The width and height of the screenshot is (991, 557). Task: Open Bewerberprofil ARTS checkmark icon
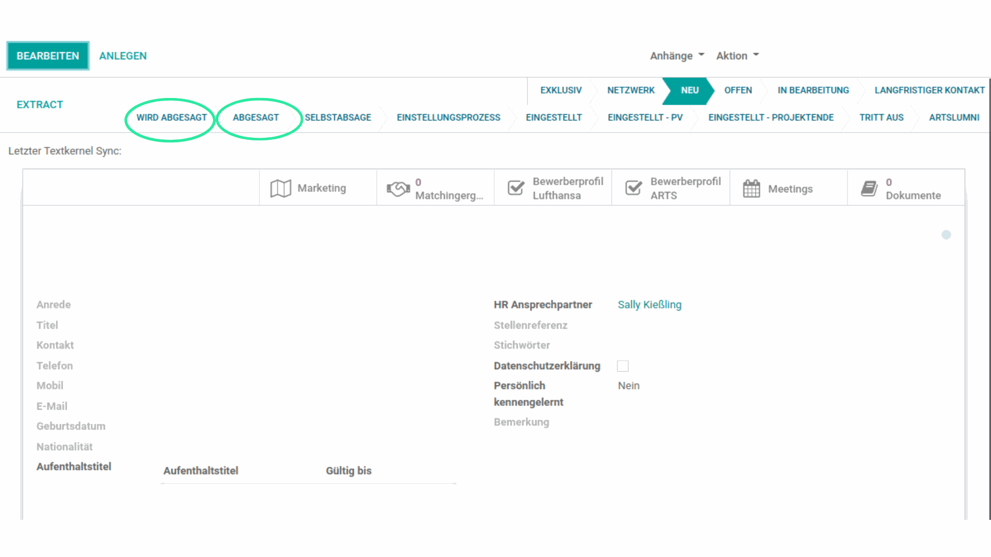point(633,188)
